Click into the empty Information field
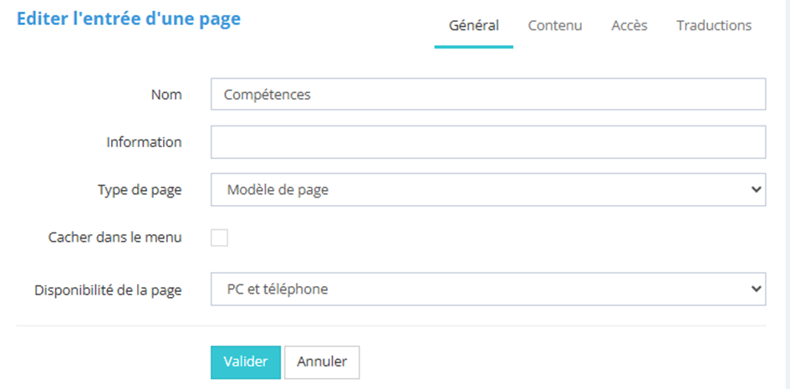790x389 pixels. pyautogui.click(x=487, y=142)
